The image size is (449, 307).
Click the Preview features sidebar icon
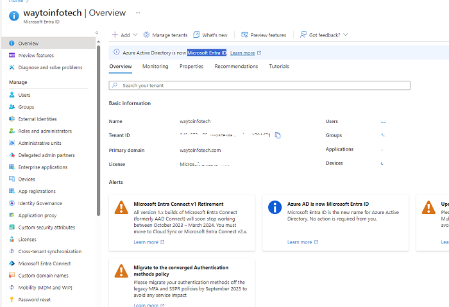(x=12, y=55)
